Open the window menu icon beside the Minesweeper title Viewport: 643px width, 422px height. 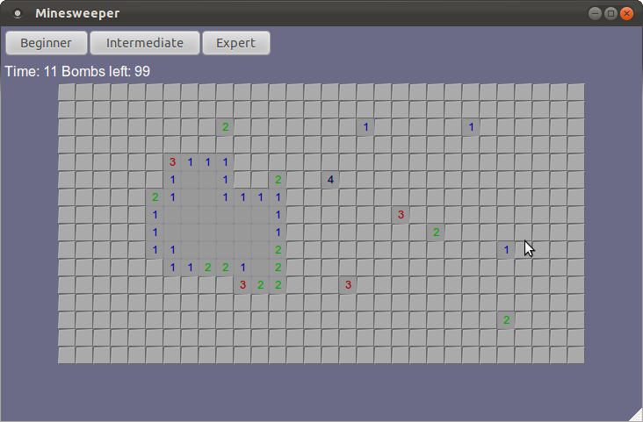click(18, 13)
